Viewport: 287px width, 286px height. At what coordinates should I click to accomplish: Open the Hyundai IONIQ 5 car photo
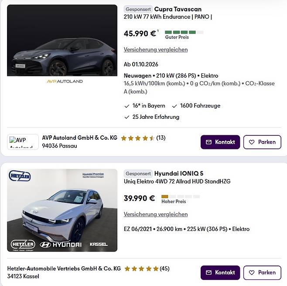click(62, 210)
